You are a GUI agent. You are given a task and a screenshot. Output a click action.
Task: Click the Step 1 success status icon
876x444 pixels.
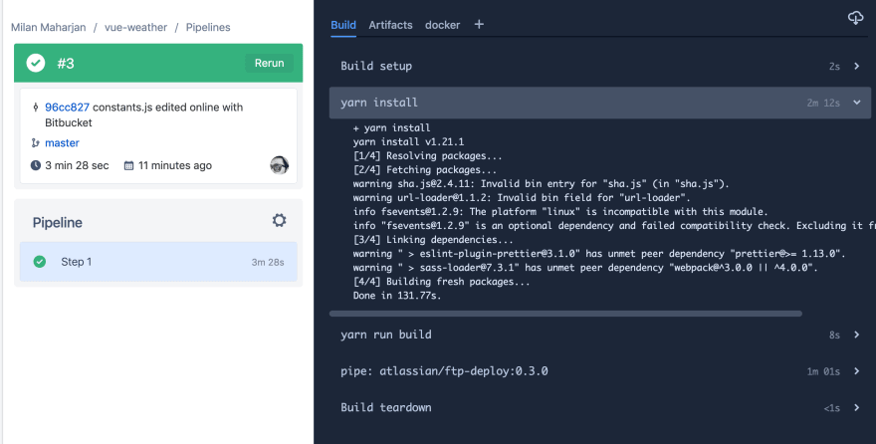coord(40,262)
